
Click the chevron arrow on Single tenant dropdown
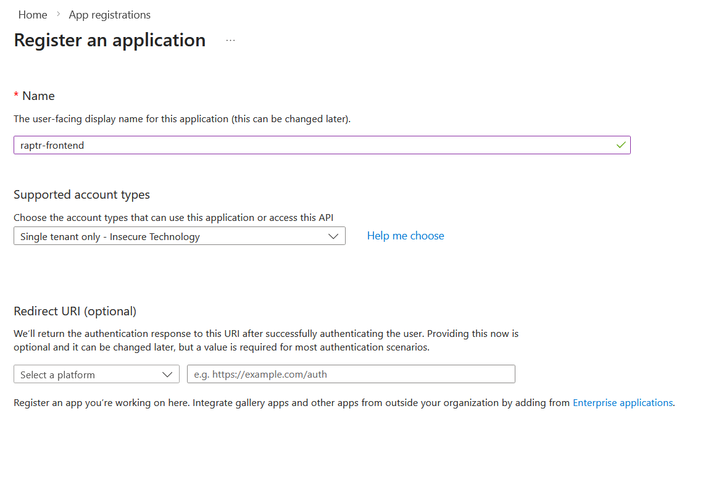point(333,236)
